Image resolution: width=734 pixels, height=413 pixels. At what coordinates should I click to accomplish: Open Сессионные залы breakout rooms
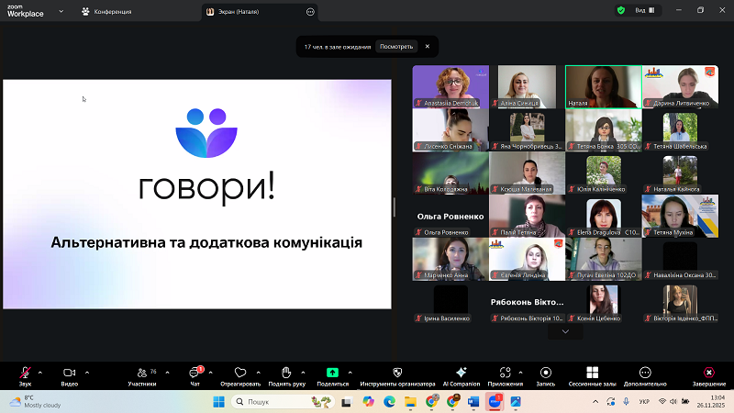(x=591, y=373)
